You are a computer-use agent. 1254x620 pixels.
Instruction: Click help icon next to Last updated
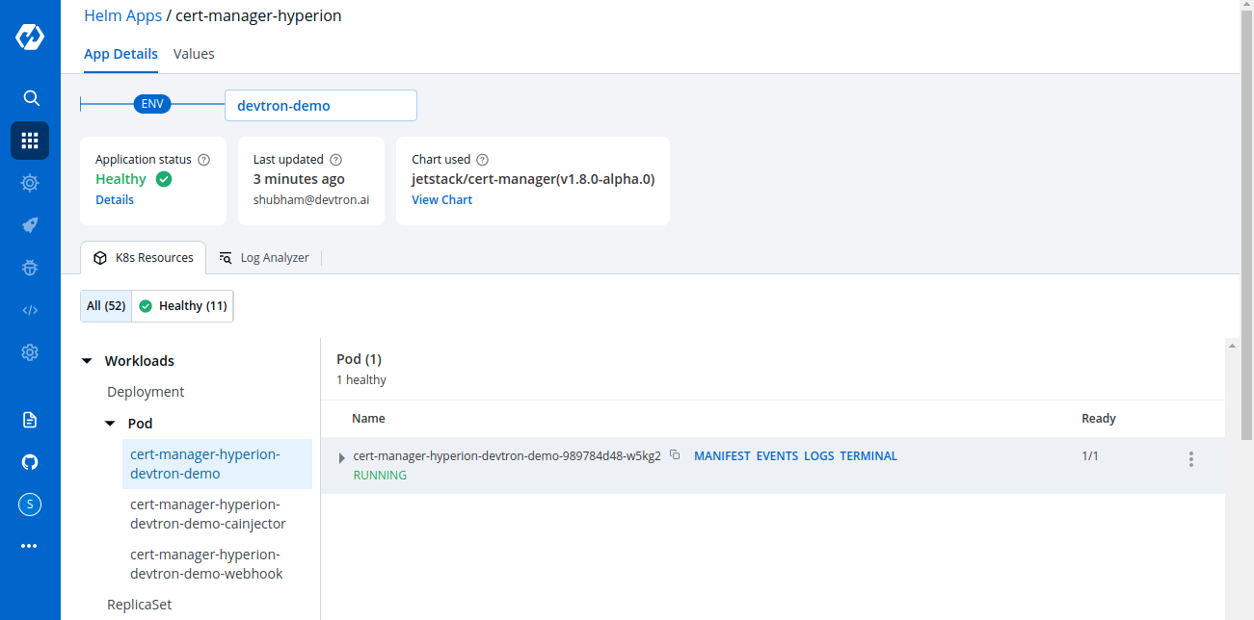point(335,160)
